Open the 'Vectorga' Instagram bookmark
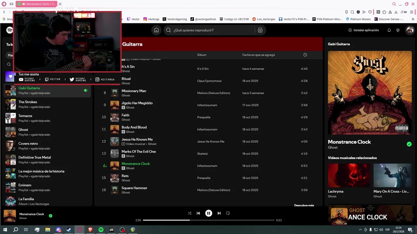Image resolution: width=417 pixels, height=234 pixels. [151, 19]
